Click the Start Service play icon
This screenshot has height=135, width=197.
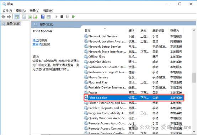57,17
